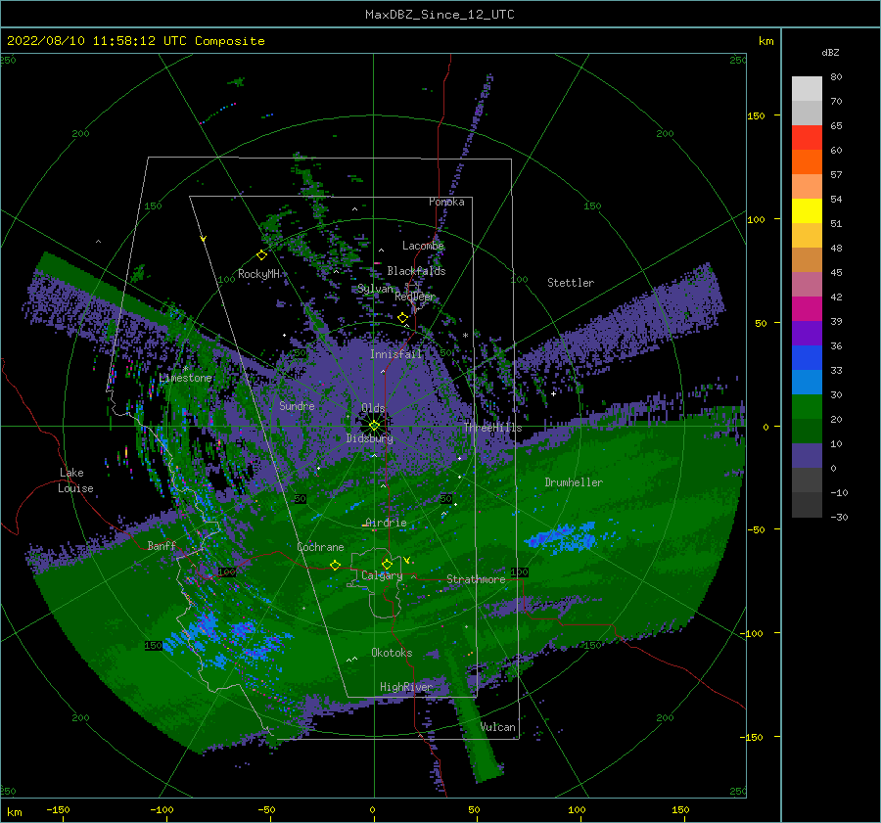The height and width of the screenshot is (823, 881).
Task: Select the dark orange 60 dBZ legend swatch
Action: 807,161
